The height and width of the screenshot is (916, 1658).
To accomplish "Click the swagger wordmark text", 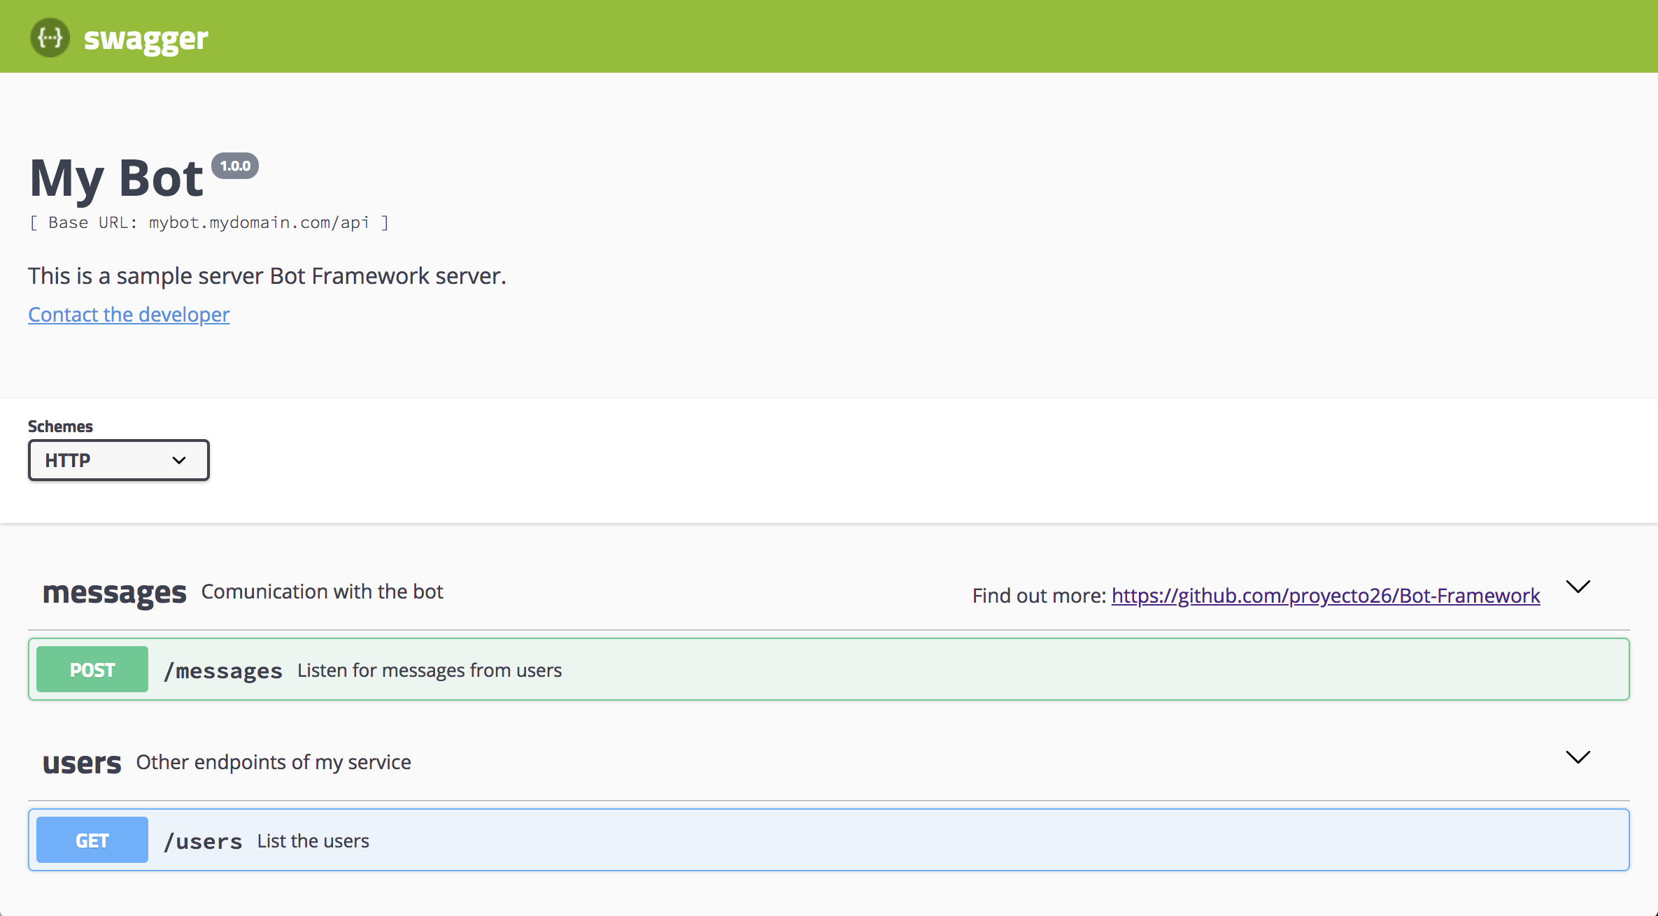I will coord(146,38).
